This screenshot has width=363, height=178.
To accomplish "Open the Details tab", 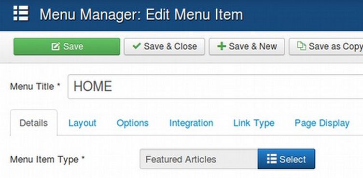I will [x=34, y=123].
